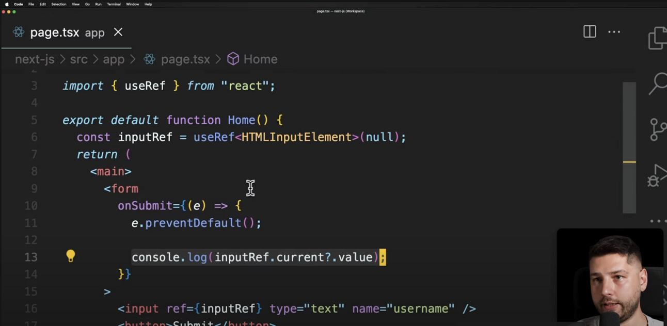
Task: Click the lightbulb code action icon on line 13
Action: point(71,256)
